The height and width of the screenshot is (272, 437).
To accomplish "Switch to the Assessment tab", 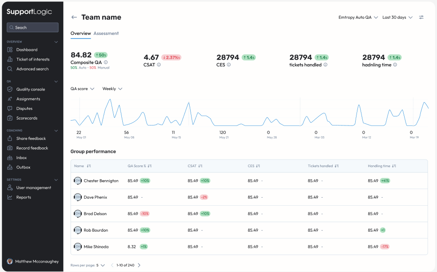I will click(x=106, y=33).
